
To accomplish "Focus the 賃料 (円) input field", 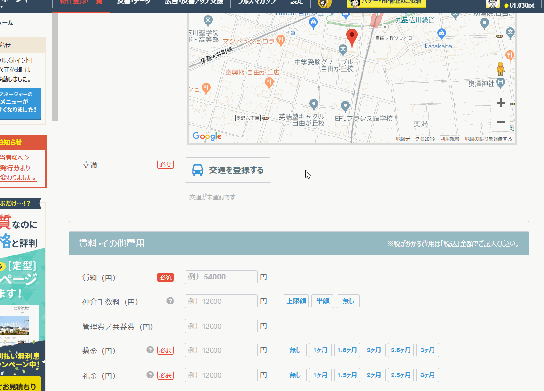I will pyautogui.click(x=221, y=277).
